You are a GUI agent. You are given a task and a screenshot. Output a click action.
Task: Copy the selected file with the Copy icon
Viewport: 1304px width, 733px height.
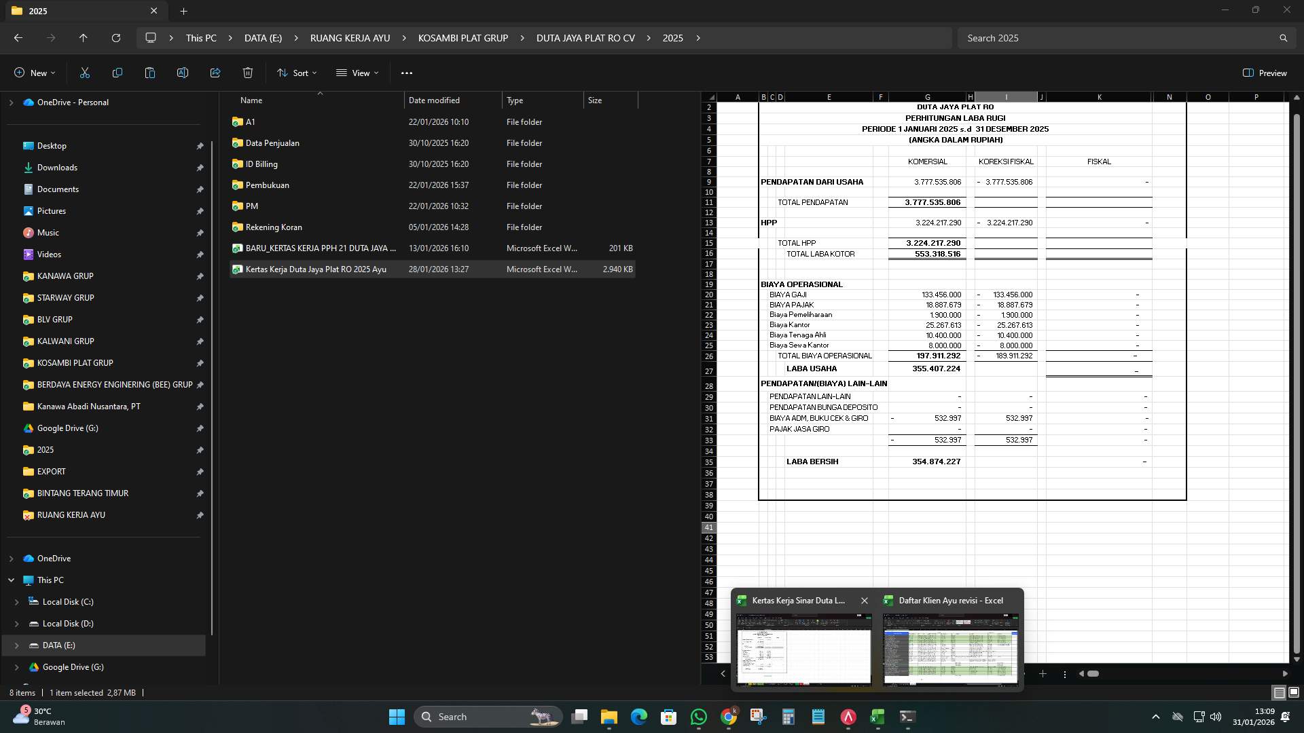coord(117,73)
